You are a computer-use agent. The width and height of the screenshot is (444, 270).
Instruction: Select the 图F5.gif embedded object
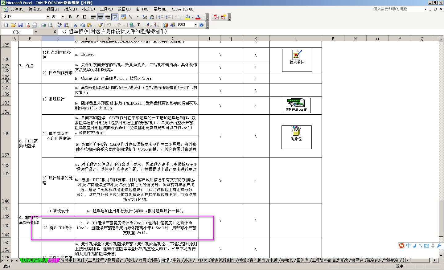pos(296,106)
